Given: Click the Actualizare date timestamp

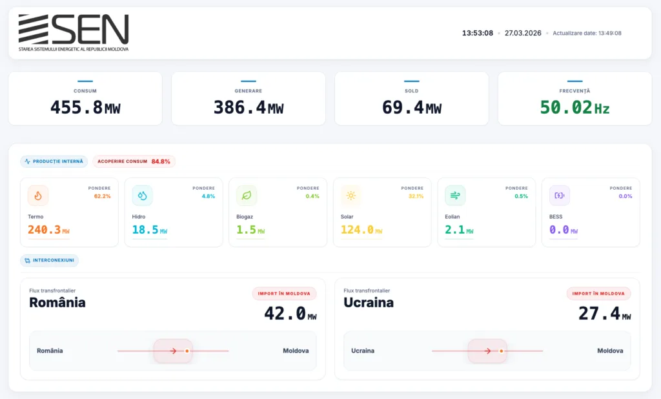Looking at the screenshot, I should (587, 33).
